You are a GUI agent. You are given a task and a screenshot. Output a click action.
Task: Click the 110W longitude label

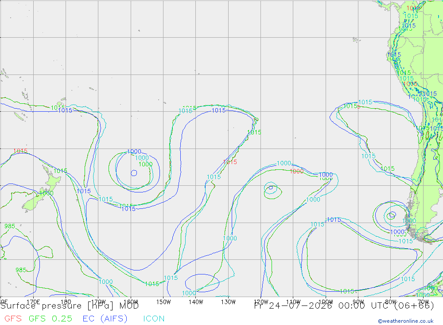tap(293, 302)
